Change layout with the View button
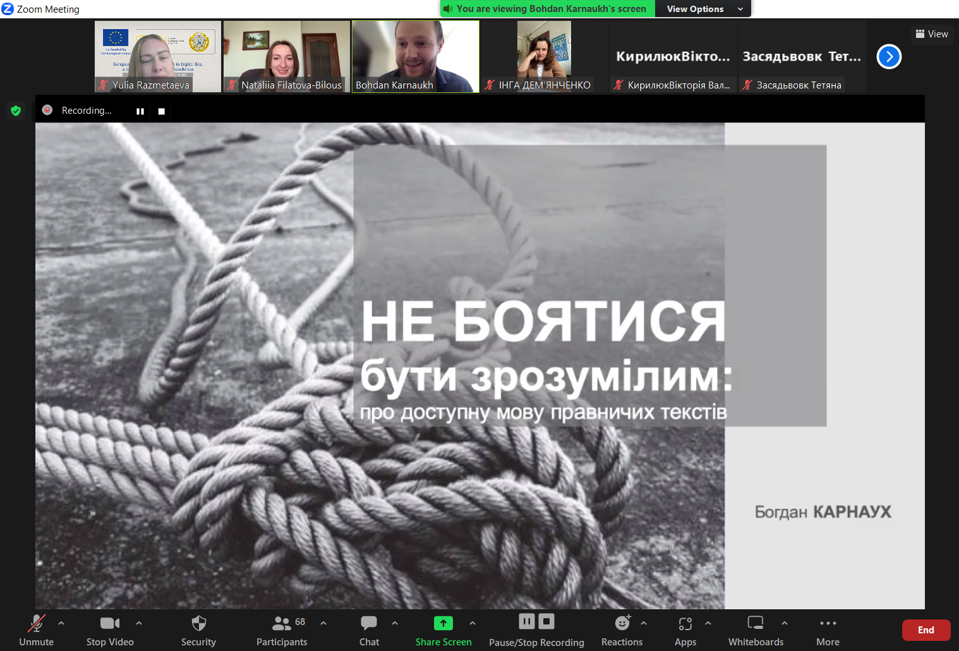The width and height of the screenshot is (959, 651). pos(932,34)
